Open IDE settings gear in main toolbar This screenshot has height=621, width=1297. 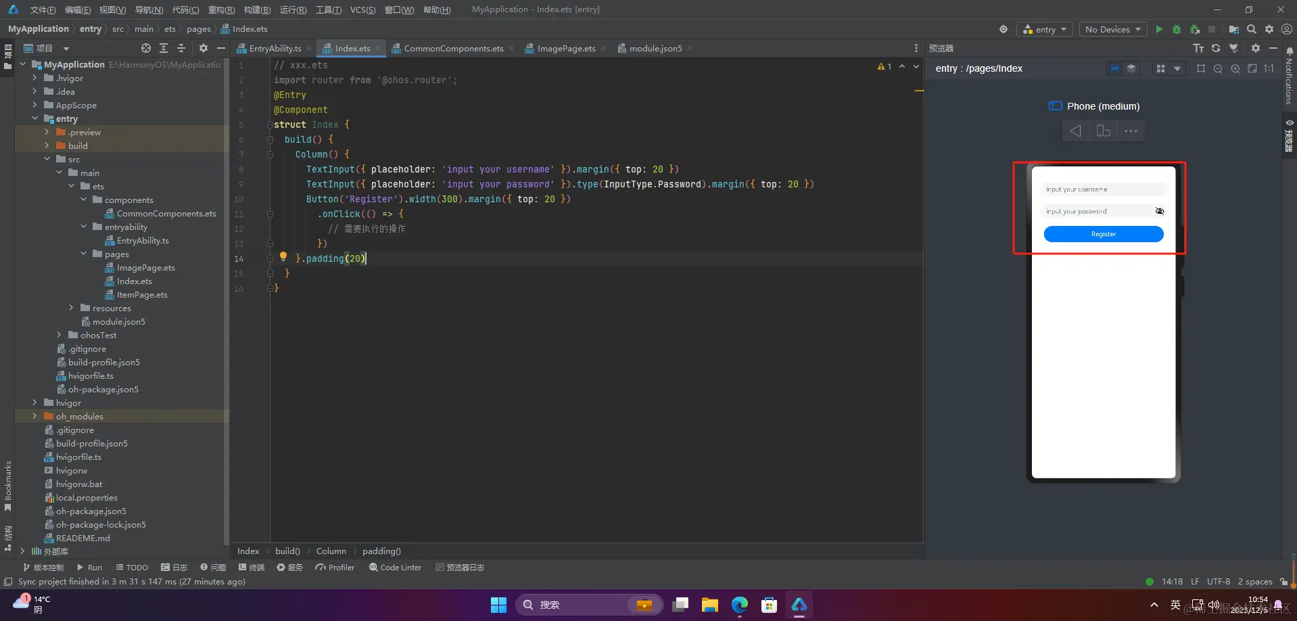tap(1269, 29)
